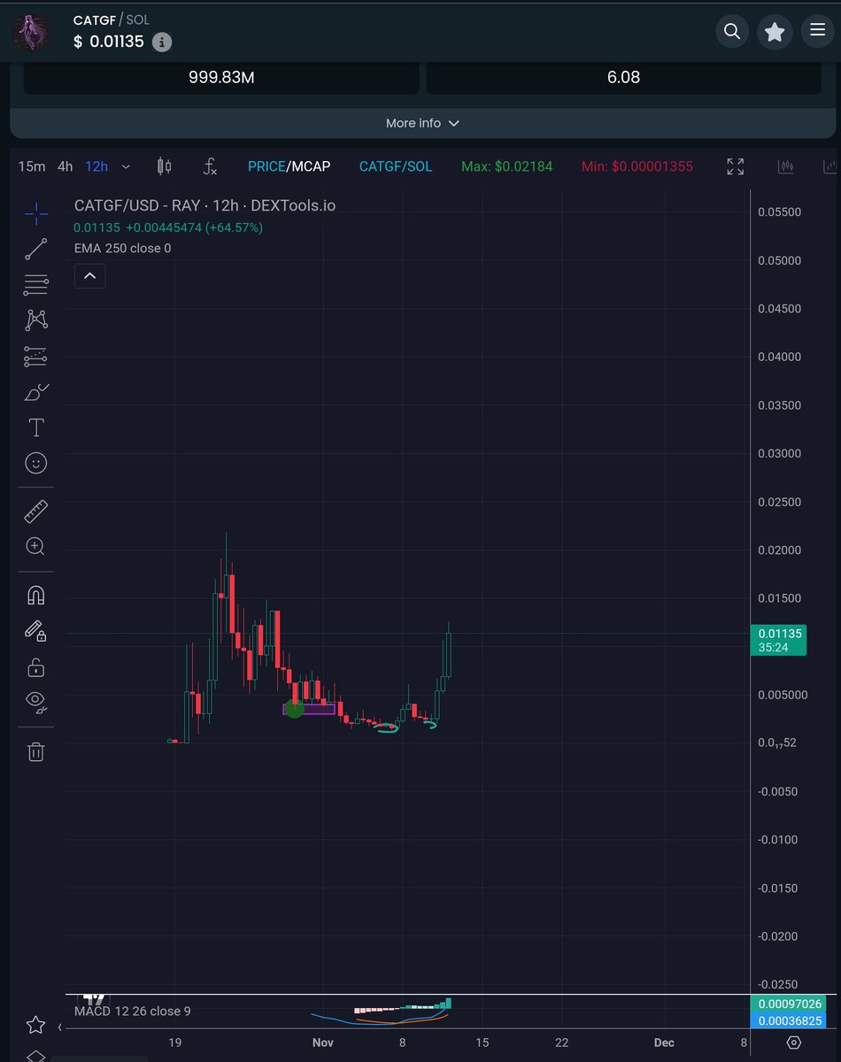Select the crosshair cursor tool

pos(36,212)
